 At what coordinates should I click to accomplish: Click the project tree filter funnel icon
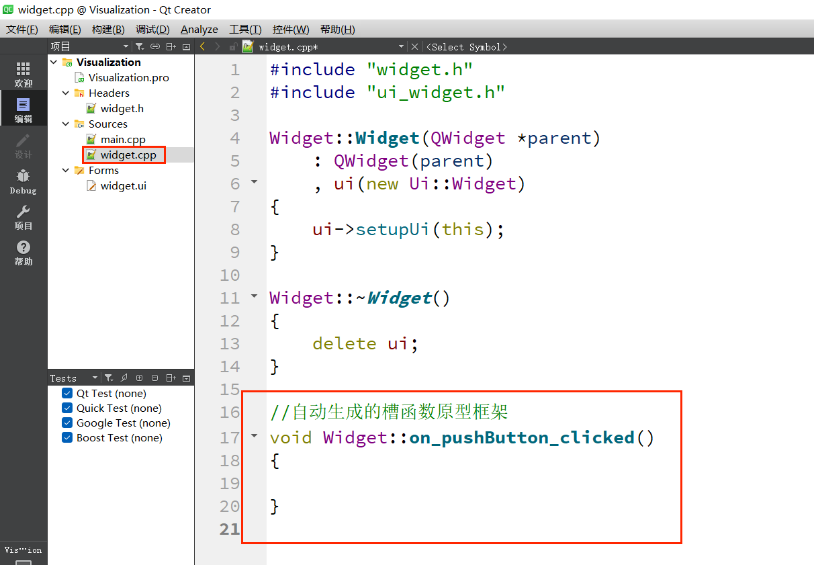140,46
